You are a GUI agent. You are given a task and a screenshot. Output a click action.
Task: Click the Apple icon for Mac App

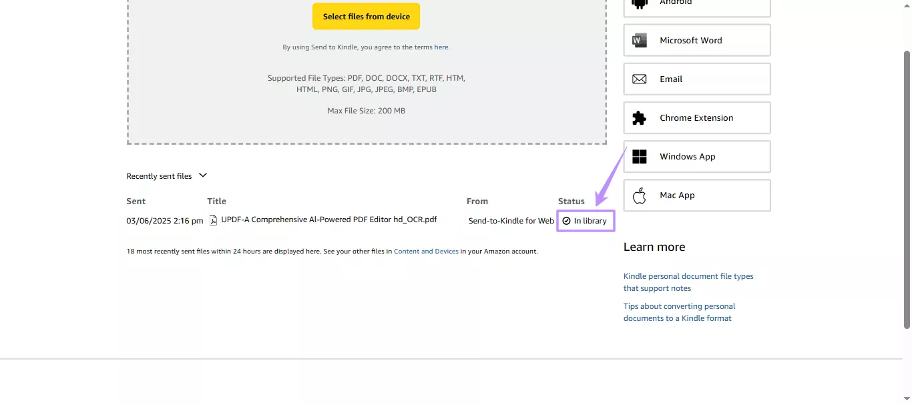(639, 195)
